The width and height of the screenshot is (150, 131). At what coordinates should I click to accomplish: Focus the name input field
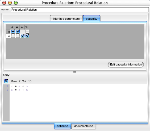tap(80, 10)
